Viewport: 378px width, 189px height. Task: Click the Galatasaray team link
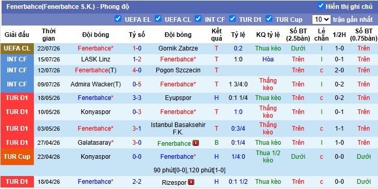tap(96, 143)
